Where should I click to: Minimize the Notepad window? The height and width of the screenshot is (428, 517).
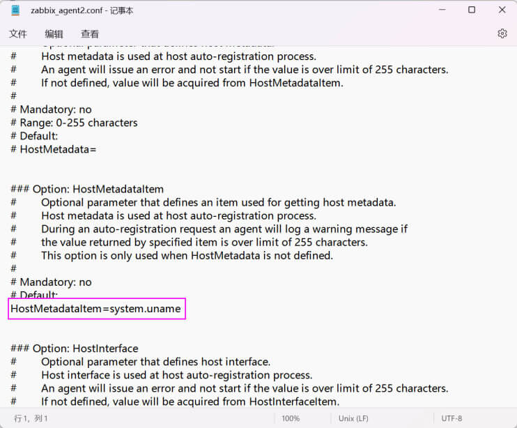(x=442, y=10)
